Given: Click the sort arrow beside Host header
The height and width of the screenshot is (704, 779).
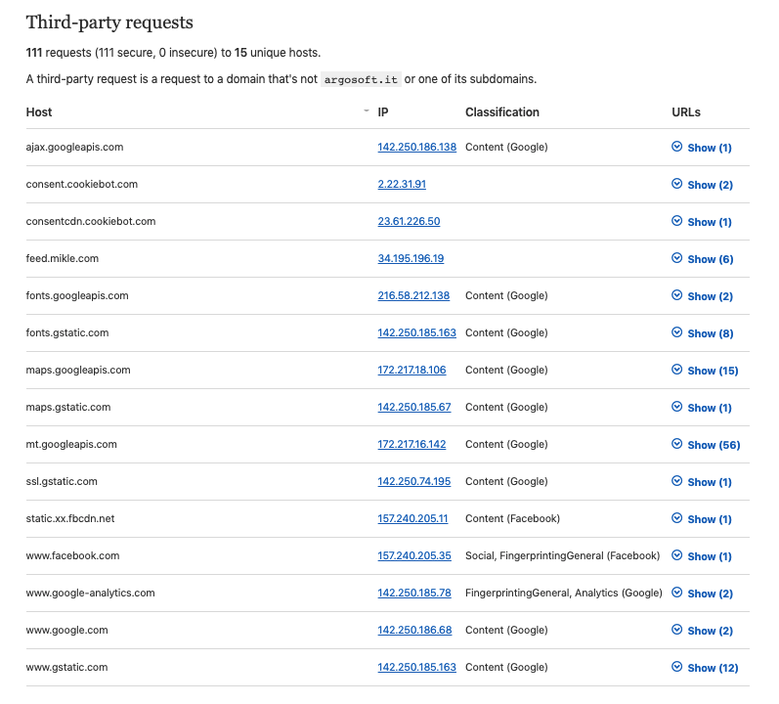Looking at the screenshot, I should pos(367,110).
